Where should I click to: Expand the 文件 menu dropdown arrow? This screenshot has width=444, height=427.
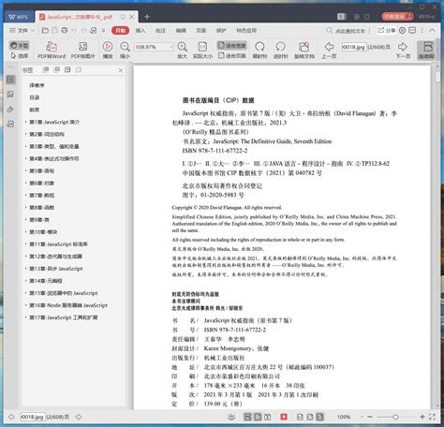[33, 30]
